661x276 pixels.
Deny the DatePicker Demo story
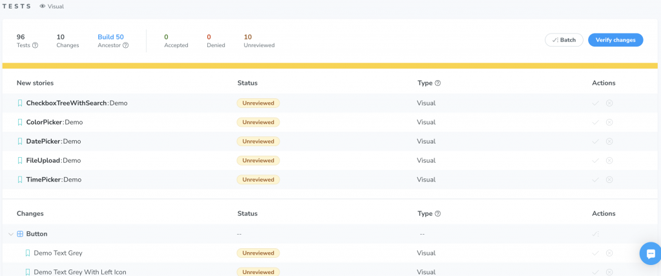pyautogui.click(x=609, y=142)
